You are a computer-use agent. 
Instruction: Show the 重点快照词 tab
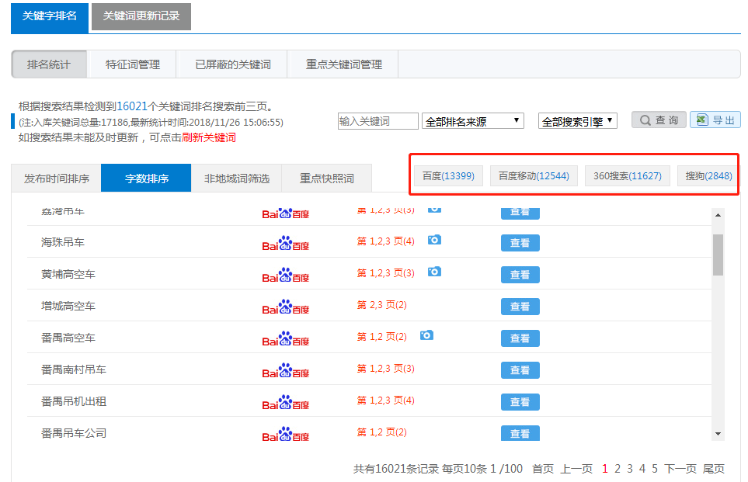click(x=327, y=179)
